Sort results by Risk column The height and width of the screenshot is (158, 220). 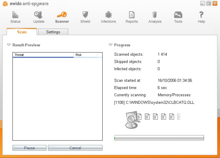[85, 55]
